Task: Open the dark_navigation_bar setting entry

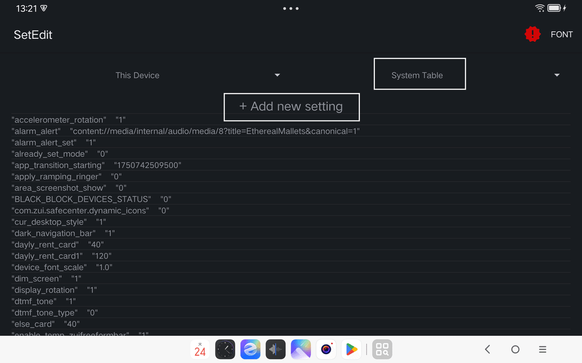Action: coord(291,233)
